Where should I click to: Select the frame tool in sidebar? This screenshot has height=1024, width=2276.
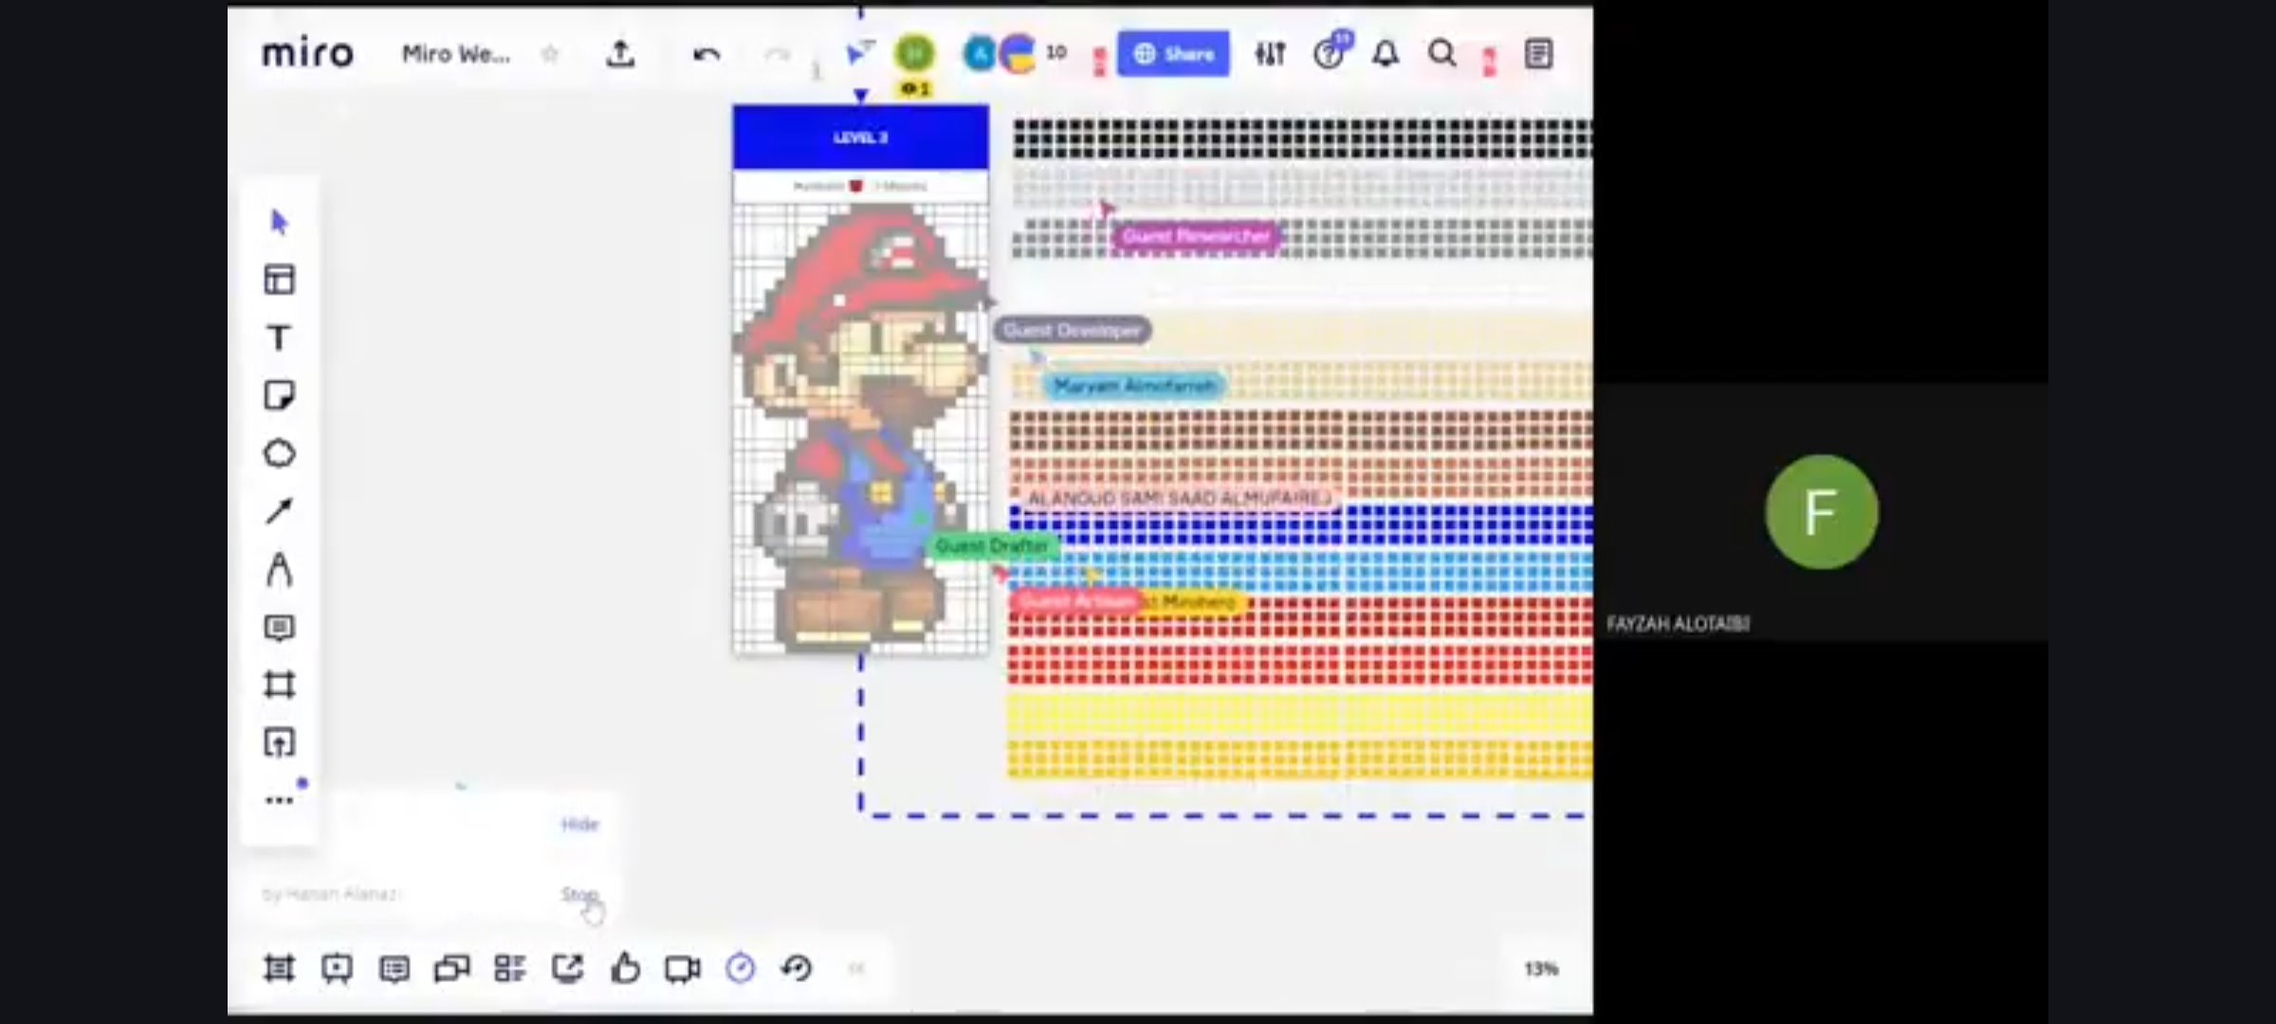click(279, 685)
